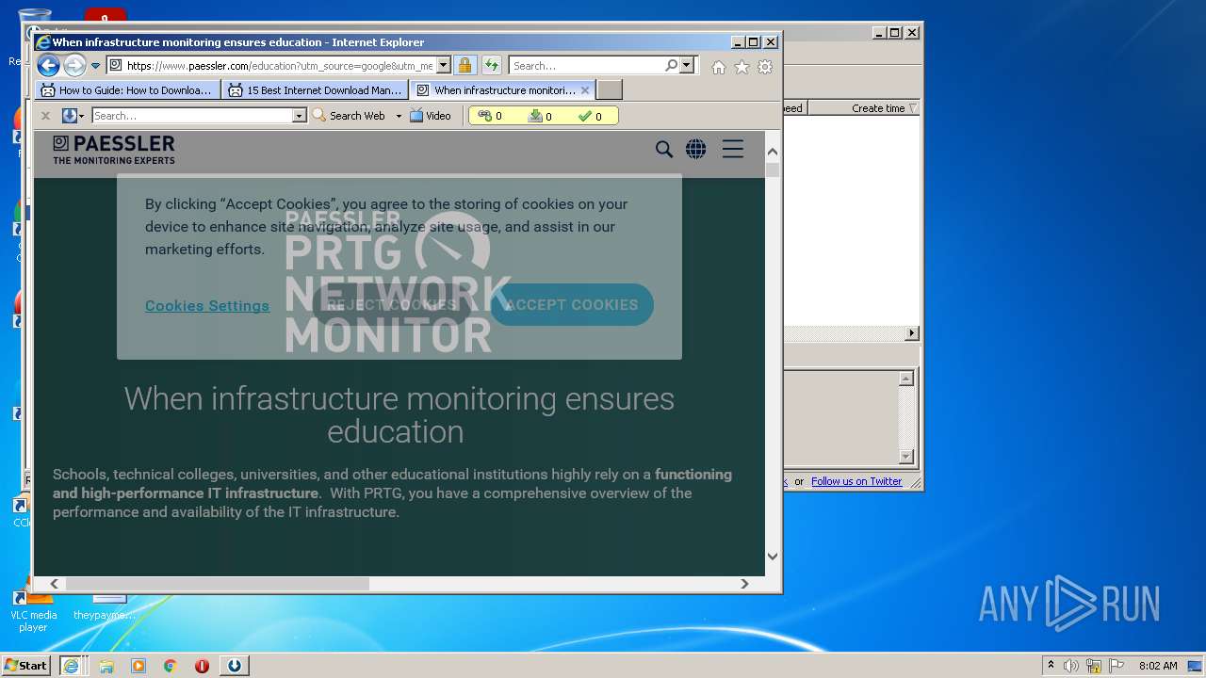Click the paessler.com URL in the address bar
This screenshot has width=1206, height=678.
279,66
